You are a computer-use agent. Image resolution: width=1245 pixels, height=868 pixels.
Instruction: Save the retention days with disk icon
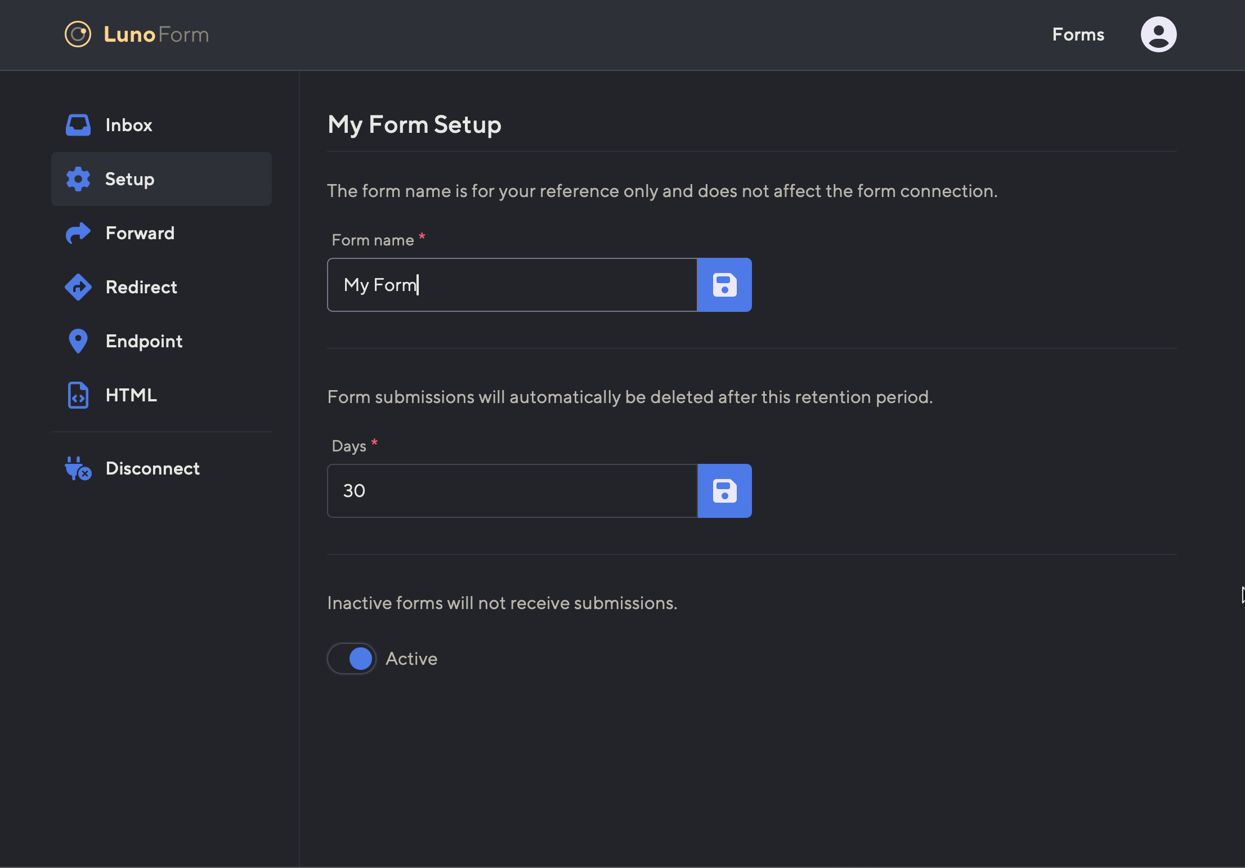pyautogui.click(x=724, y=491)
